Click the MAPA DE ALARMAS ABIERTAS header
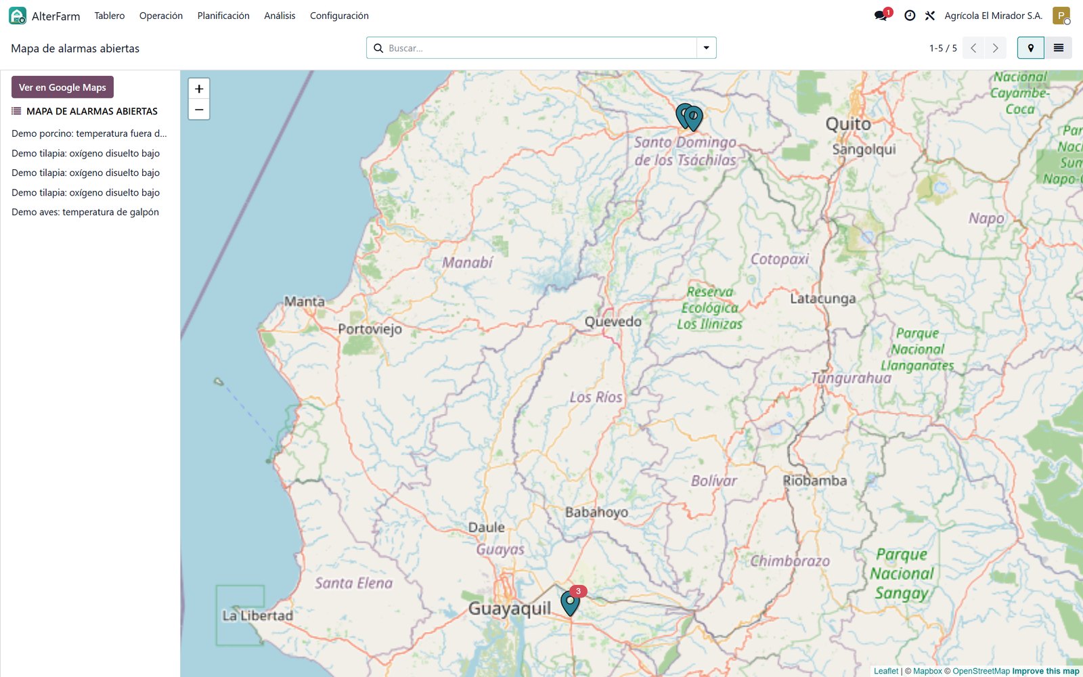 [92, 111]
